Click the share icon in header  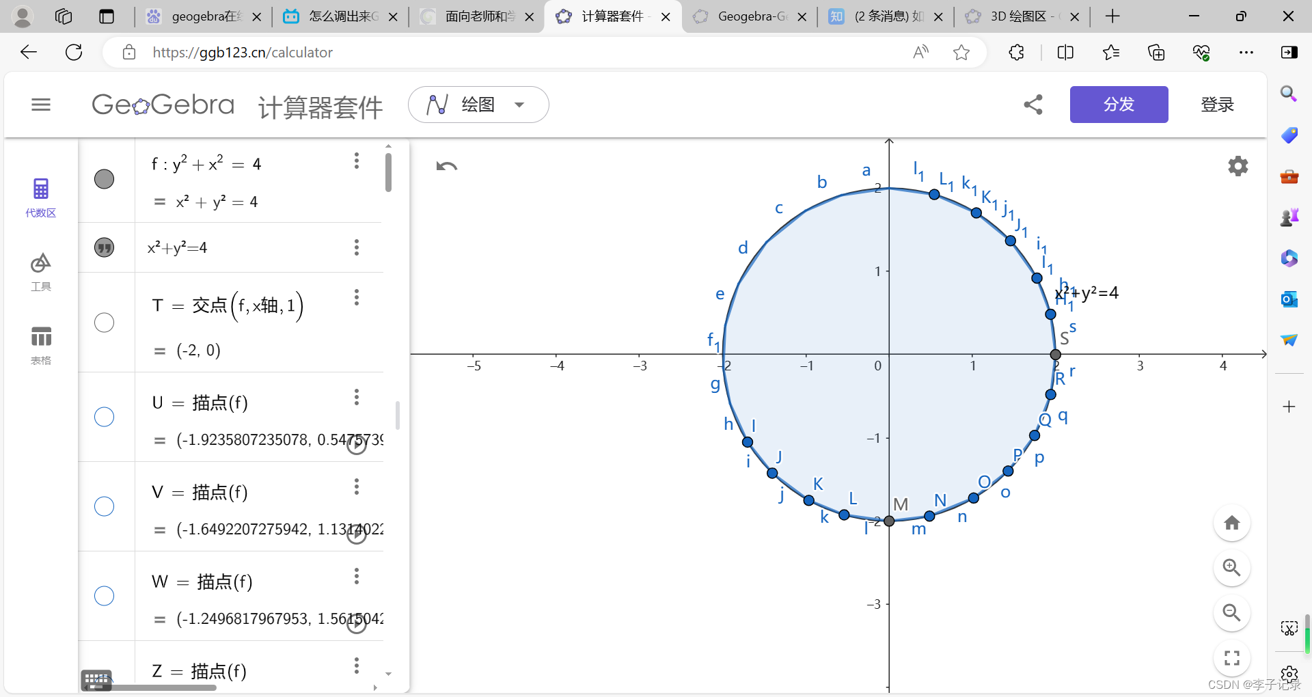pyautogui.click(x=1033, y=105)
